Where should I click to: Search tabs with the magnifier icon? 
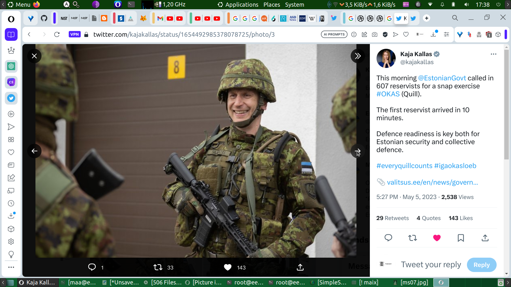point(455,18)
